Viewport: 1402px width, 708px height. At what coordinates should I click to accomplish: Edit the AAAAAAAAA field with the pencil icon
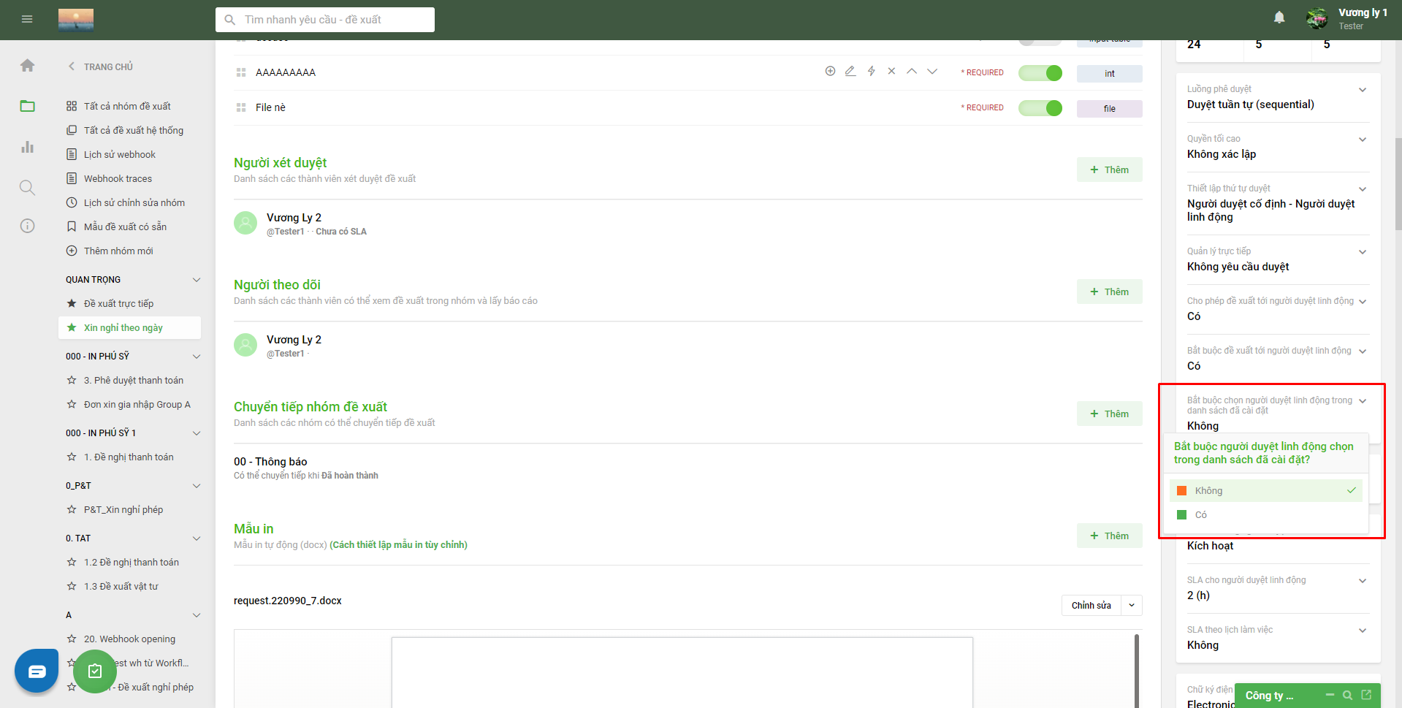pyautogui.click(x=850, y=71)
